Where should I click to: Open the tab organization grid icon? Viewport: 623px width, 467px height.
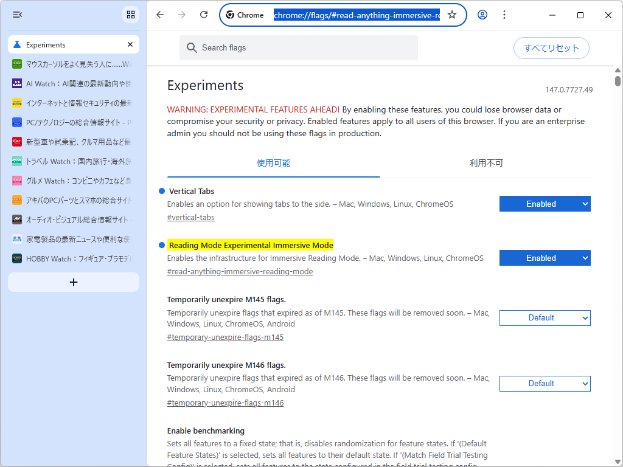pyautogui.click(x=131, y=14)
